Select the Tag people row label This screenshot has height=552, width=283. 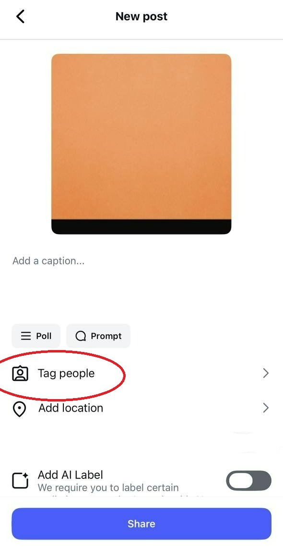click(66, 373)
